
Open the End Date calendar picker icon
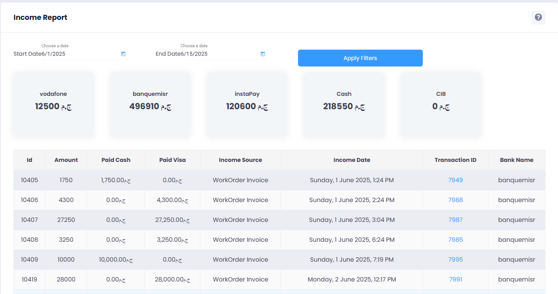(x=263, y=54)
